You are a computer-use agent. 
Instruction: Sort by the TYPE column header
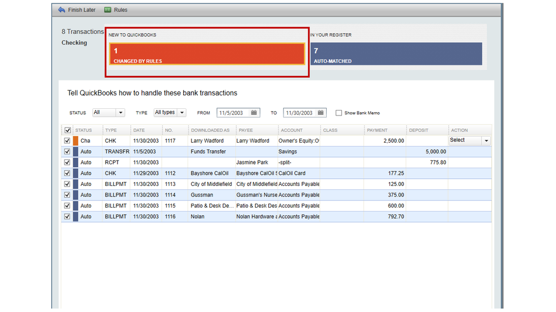pos(111,130)
